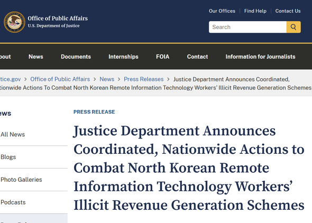Focus the Search input field
Screen dimensions: 312x223
247,27
